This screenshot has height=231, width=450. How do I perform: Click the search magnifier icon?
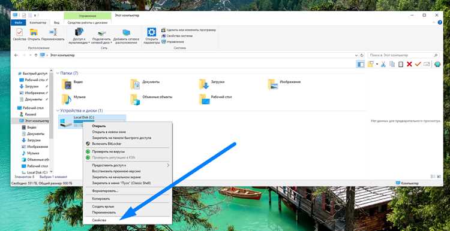(436, 55)
